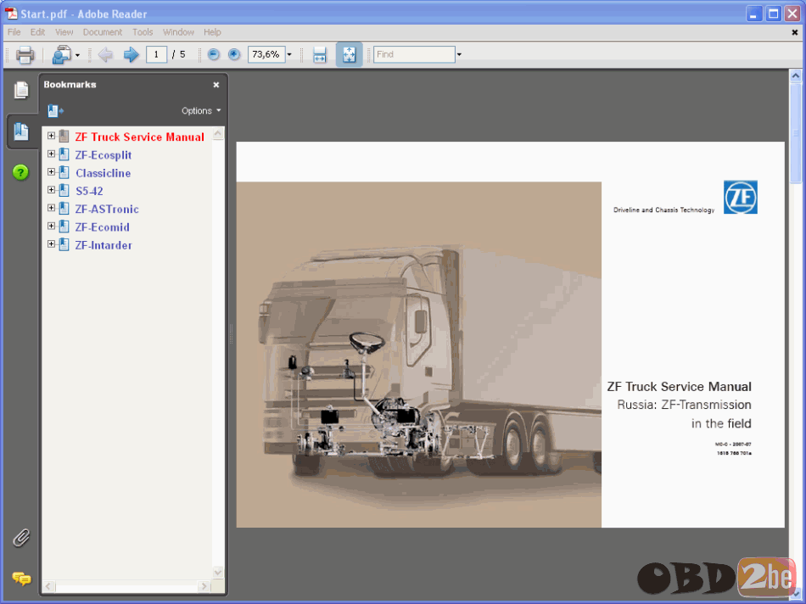This screenshot has width=806, height=604.
Task: Minimize the Adobe Reader window
Action: coord(754,14)
